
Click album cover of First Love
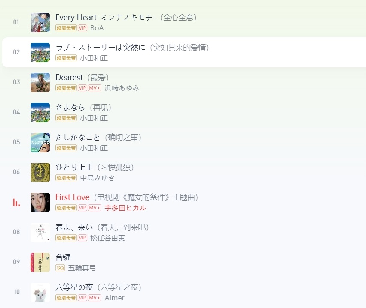pyautogui.click(x=40, y=202)
